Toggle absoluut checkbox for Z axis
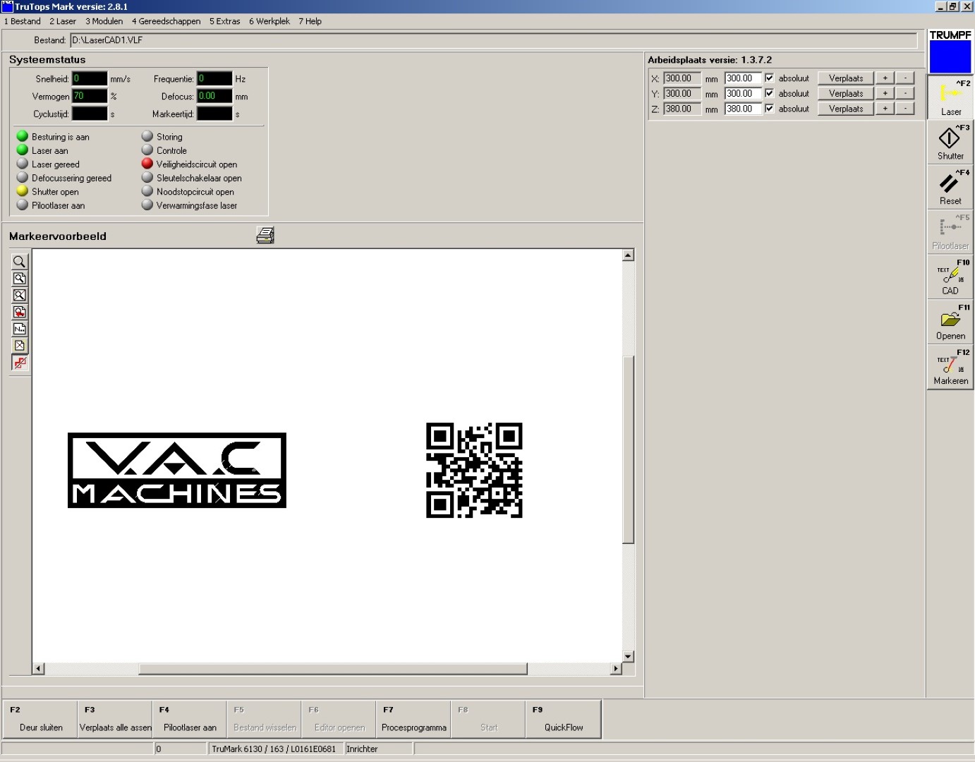This screenshot has width=975, height=762. [770, 109]
